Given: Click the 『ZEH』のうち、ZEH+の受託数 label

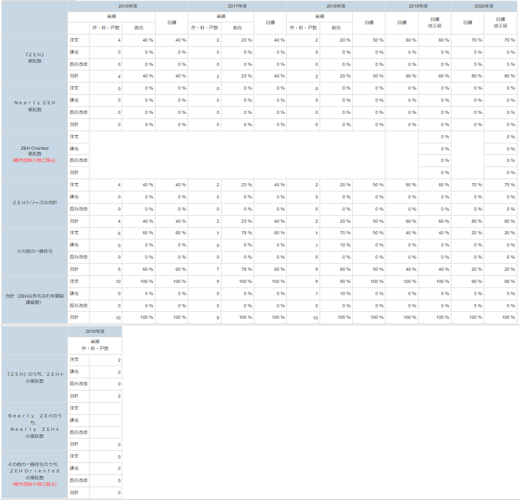Looking at the screenshot, I should (35, 378).
